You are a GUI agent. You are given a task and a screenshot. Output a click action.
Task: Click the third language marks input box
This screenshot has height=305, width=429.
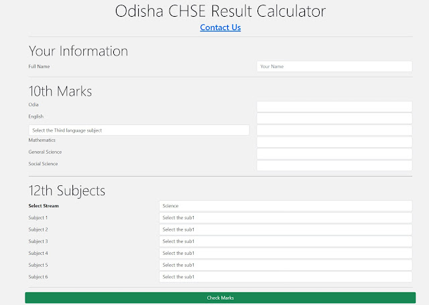(334, 130)
